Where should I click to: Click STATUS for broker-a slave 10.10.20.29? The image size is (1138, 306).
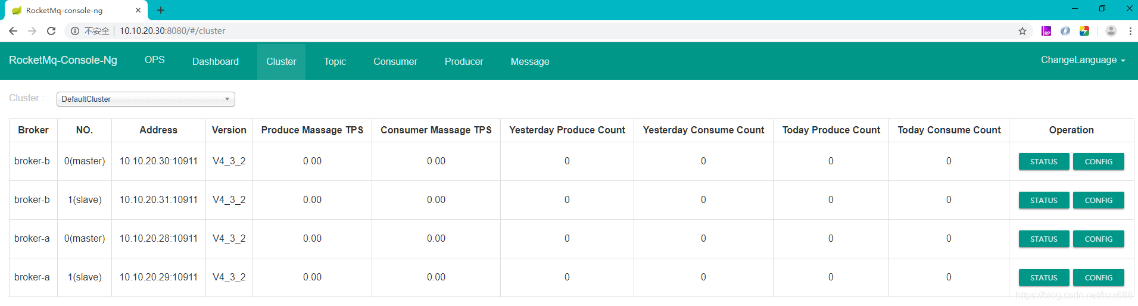point(1044,277)
